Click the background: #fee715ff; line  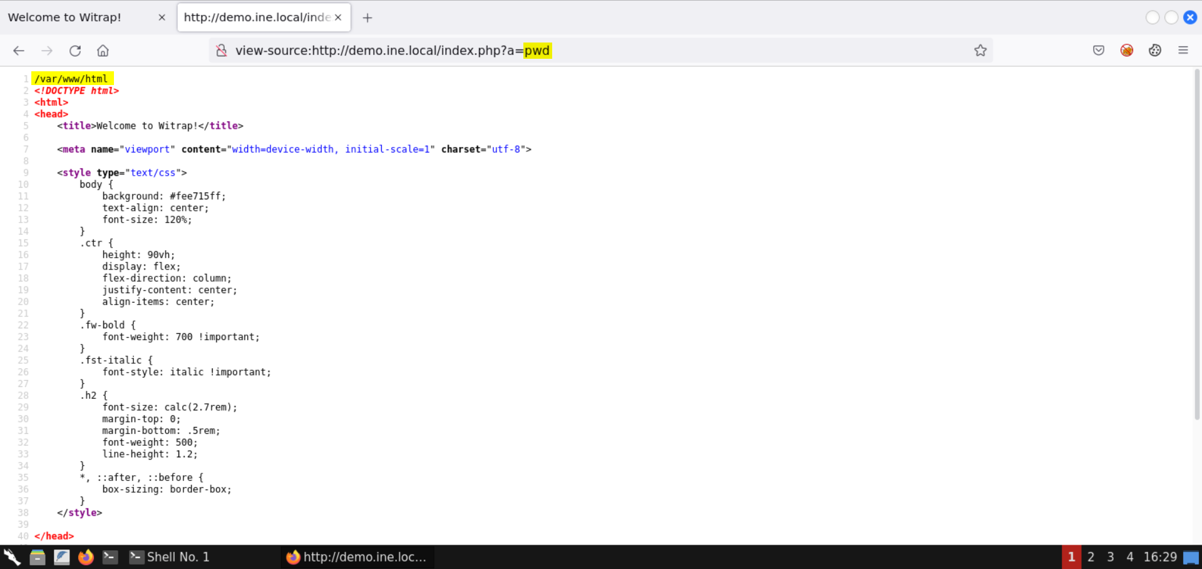point(164,196)
